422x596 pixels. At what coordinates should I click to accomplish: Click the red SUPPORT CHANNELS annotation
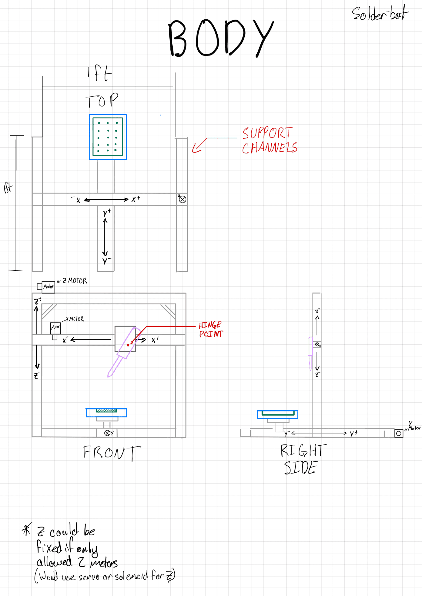point(270,140)
